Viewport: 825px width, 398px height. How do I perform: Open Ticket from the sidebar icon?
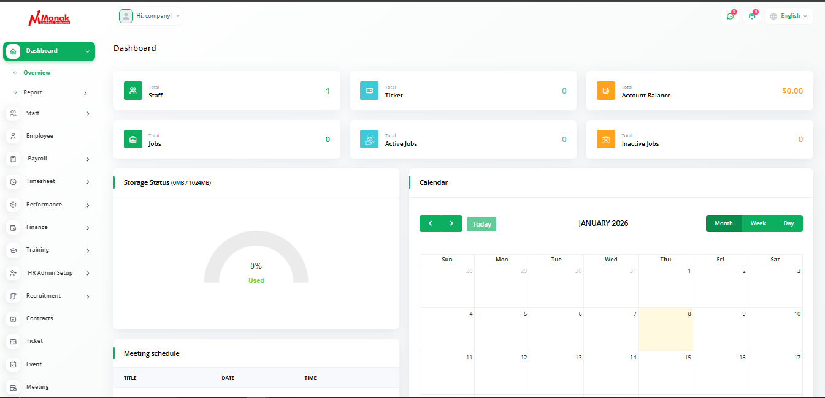pos(13,341)
